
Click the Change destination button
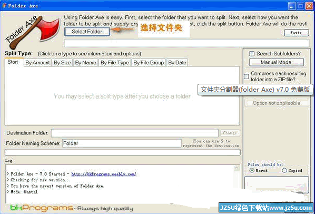[x=230, y=133]
